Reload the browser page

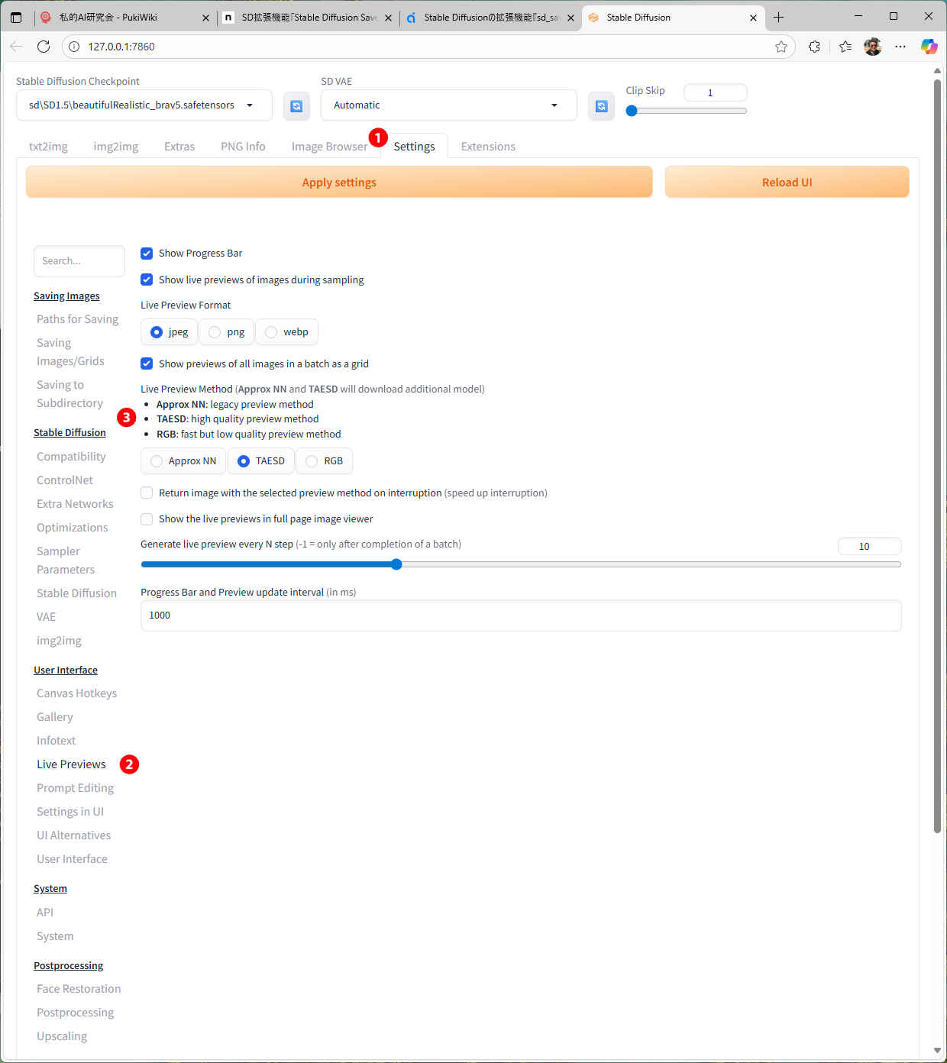(x=44, y=47)
